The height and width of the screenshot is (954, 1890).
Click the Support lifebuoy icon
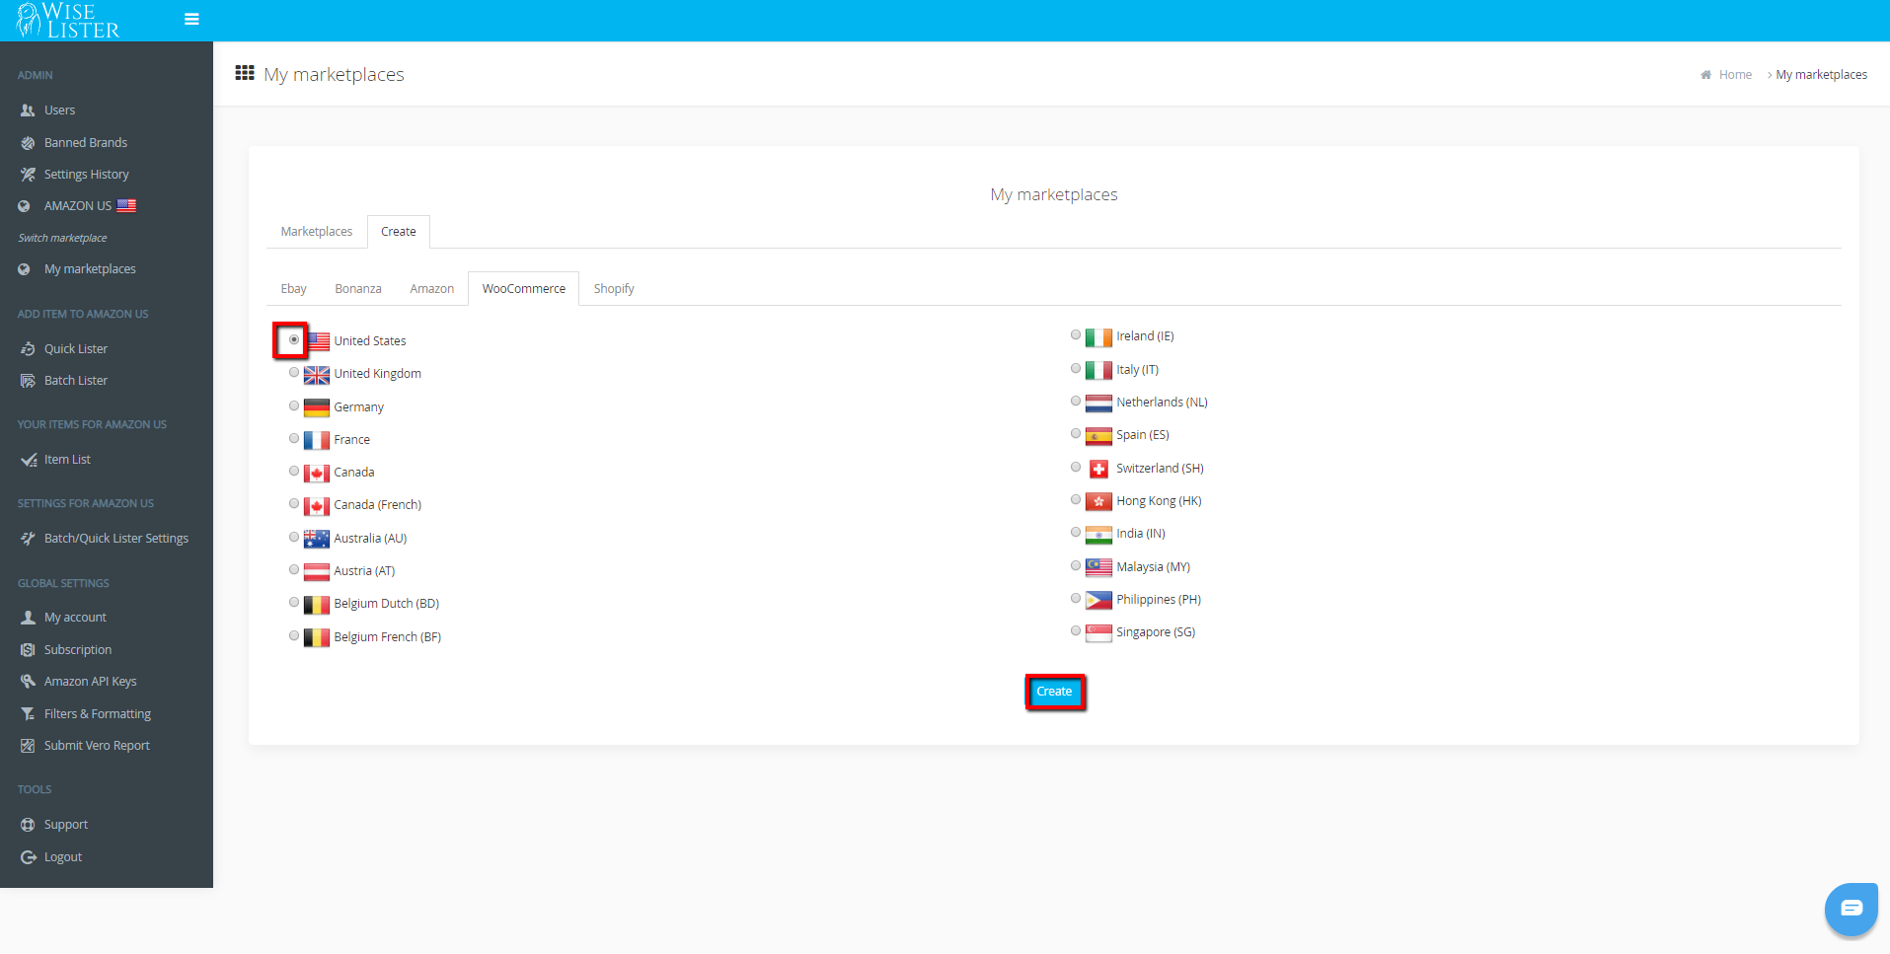pos(28,825)
